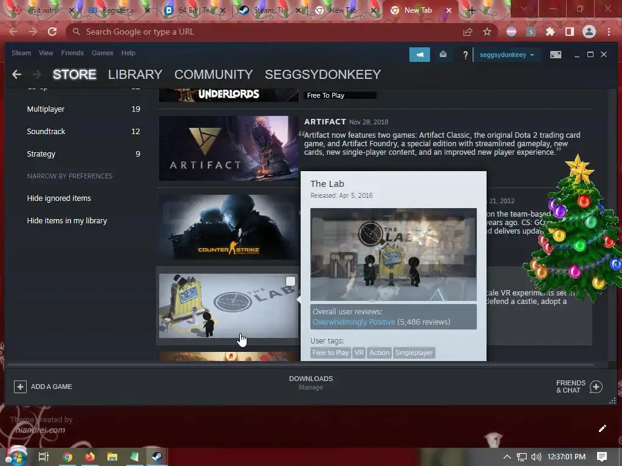Open Windows Start button
The height and width of the screenshot is (466, 622).
(16, 456)
